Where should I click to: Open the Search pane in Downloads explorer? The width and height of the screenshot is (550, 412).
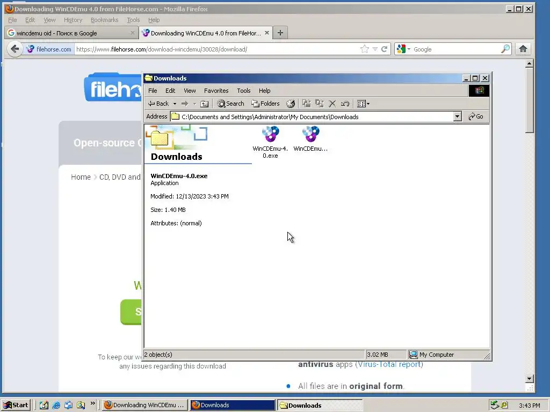point(230,104)
